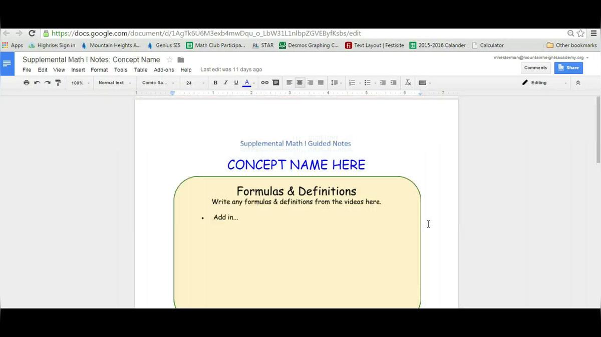Star this document
This screenshot has height=337, width=601.
pyautogui.click(x=169, y=59)
